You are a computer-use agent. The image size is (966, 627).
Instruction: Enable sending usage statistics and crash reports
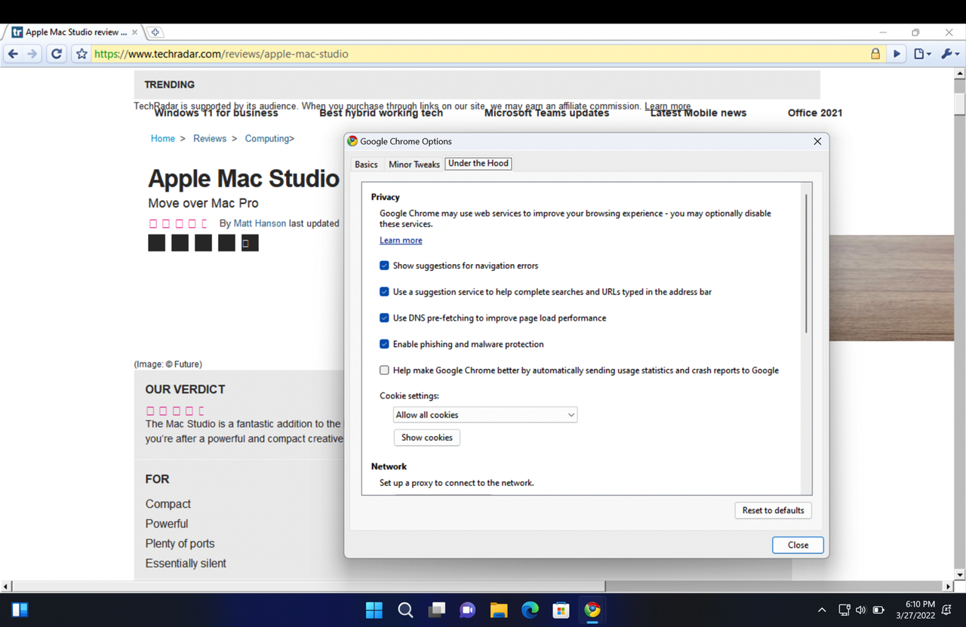[384, 370]
